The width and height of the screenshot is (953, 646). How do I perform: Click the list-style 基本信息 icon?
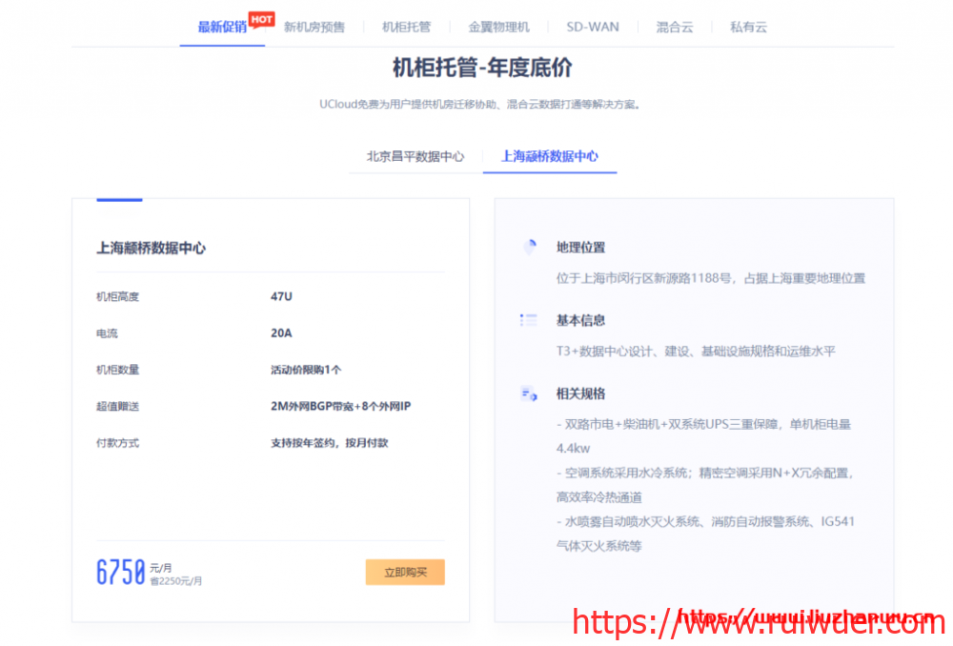tap(529, 320)
